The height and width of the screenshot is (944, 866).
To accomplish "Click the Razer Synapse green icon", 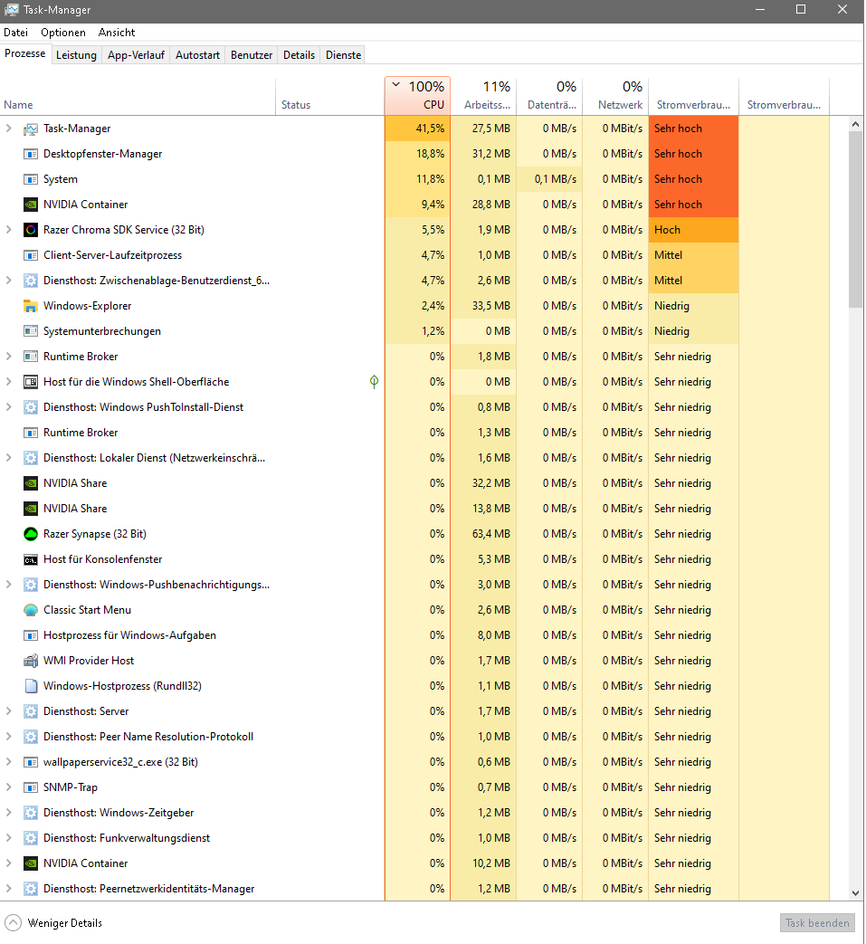I will pyautogui.click(x=31, y=534).
